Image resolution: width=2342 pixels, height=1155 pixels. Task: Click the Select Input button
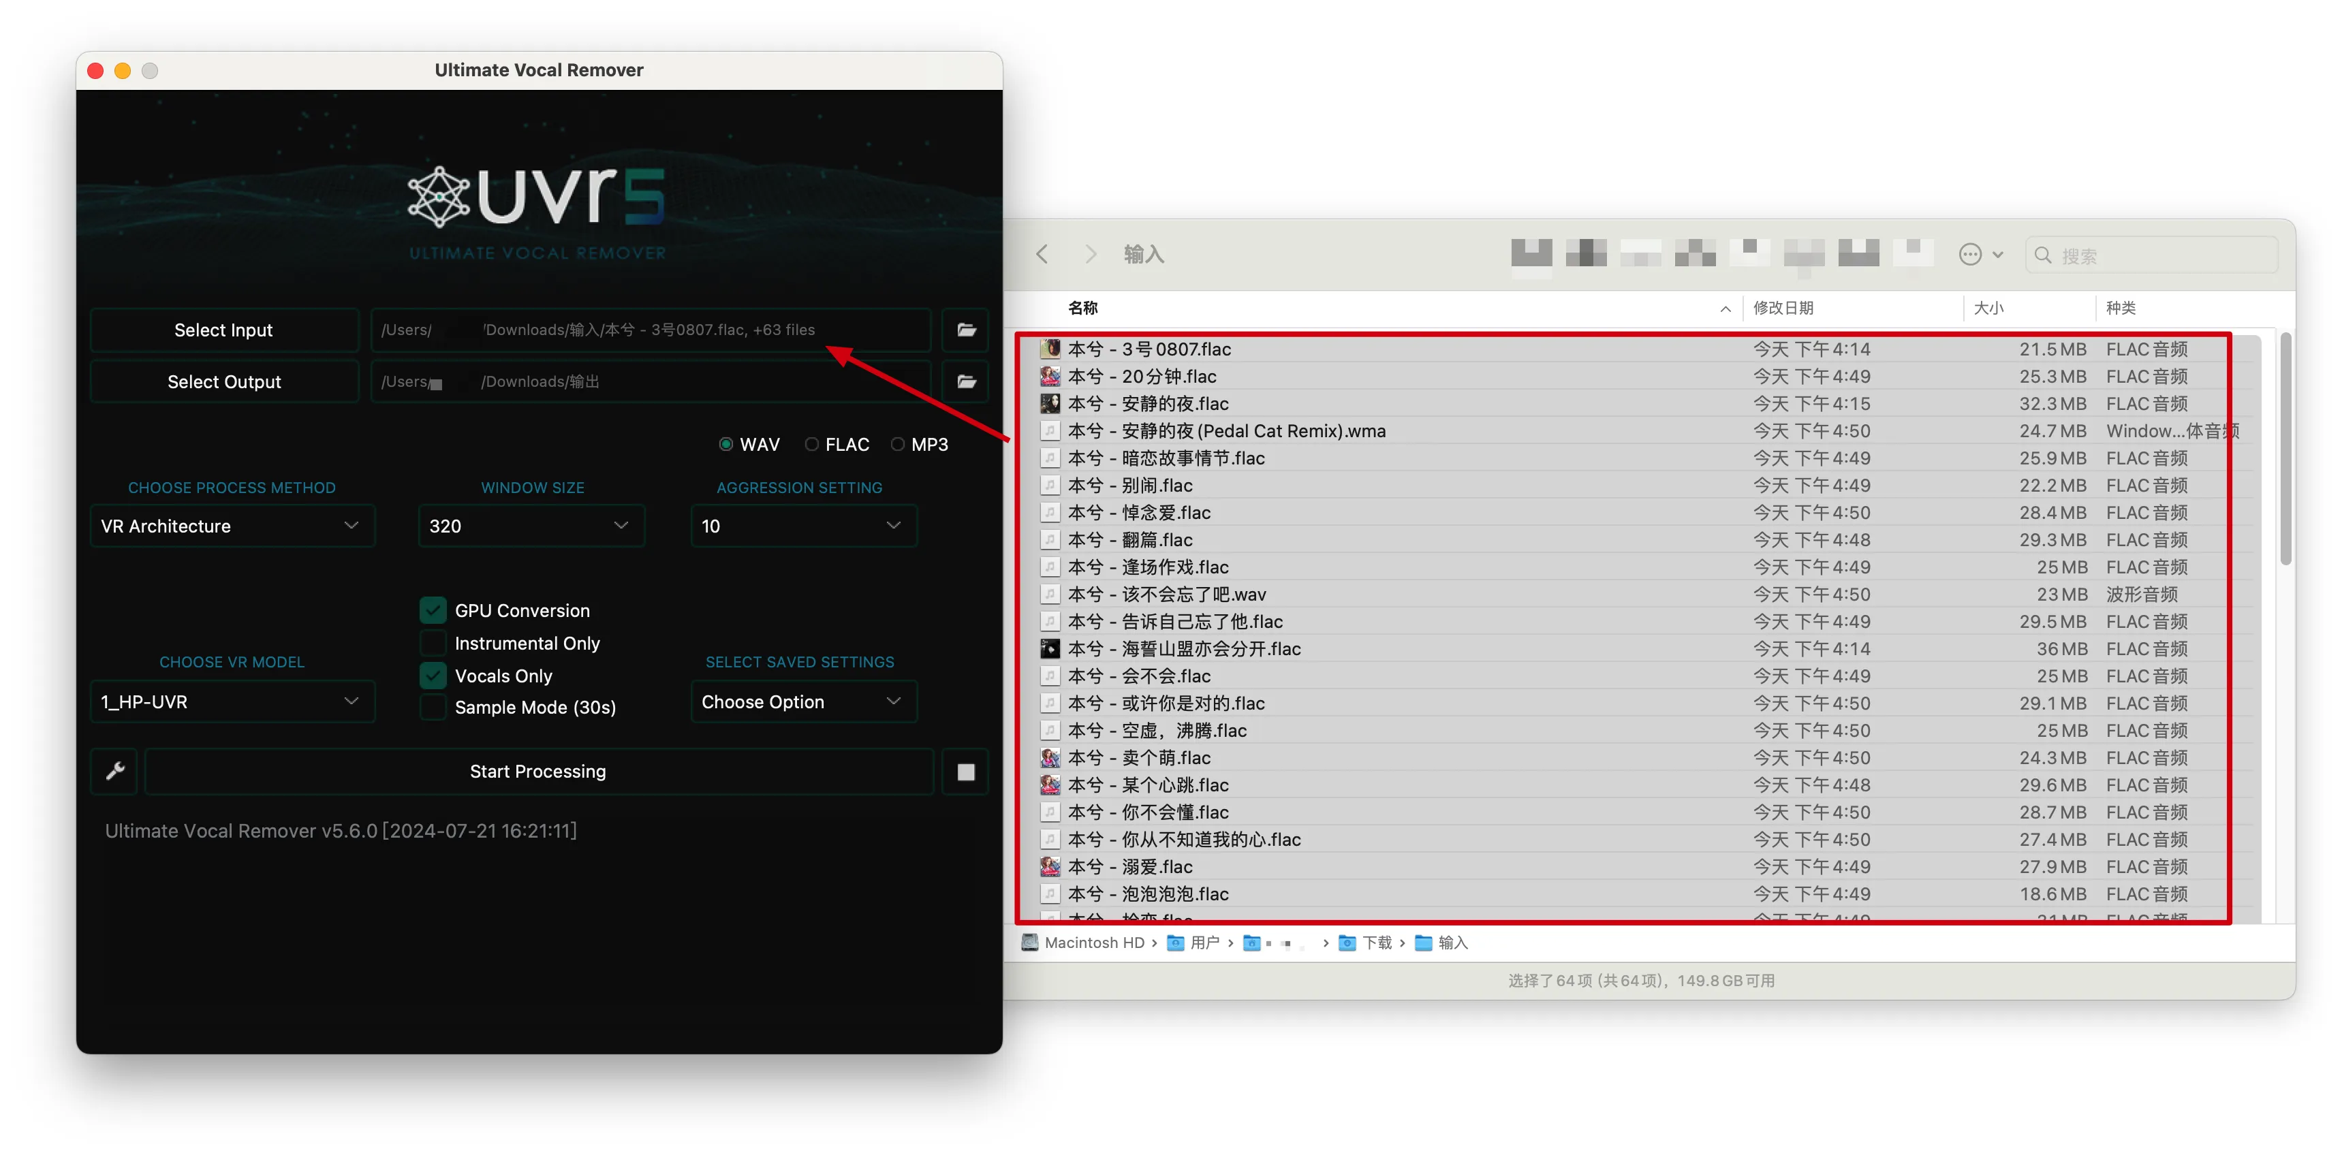[x=223, y=330]
